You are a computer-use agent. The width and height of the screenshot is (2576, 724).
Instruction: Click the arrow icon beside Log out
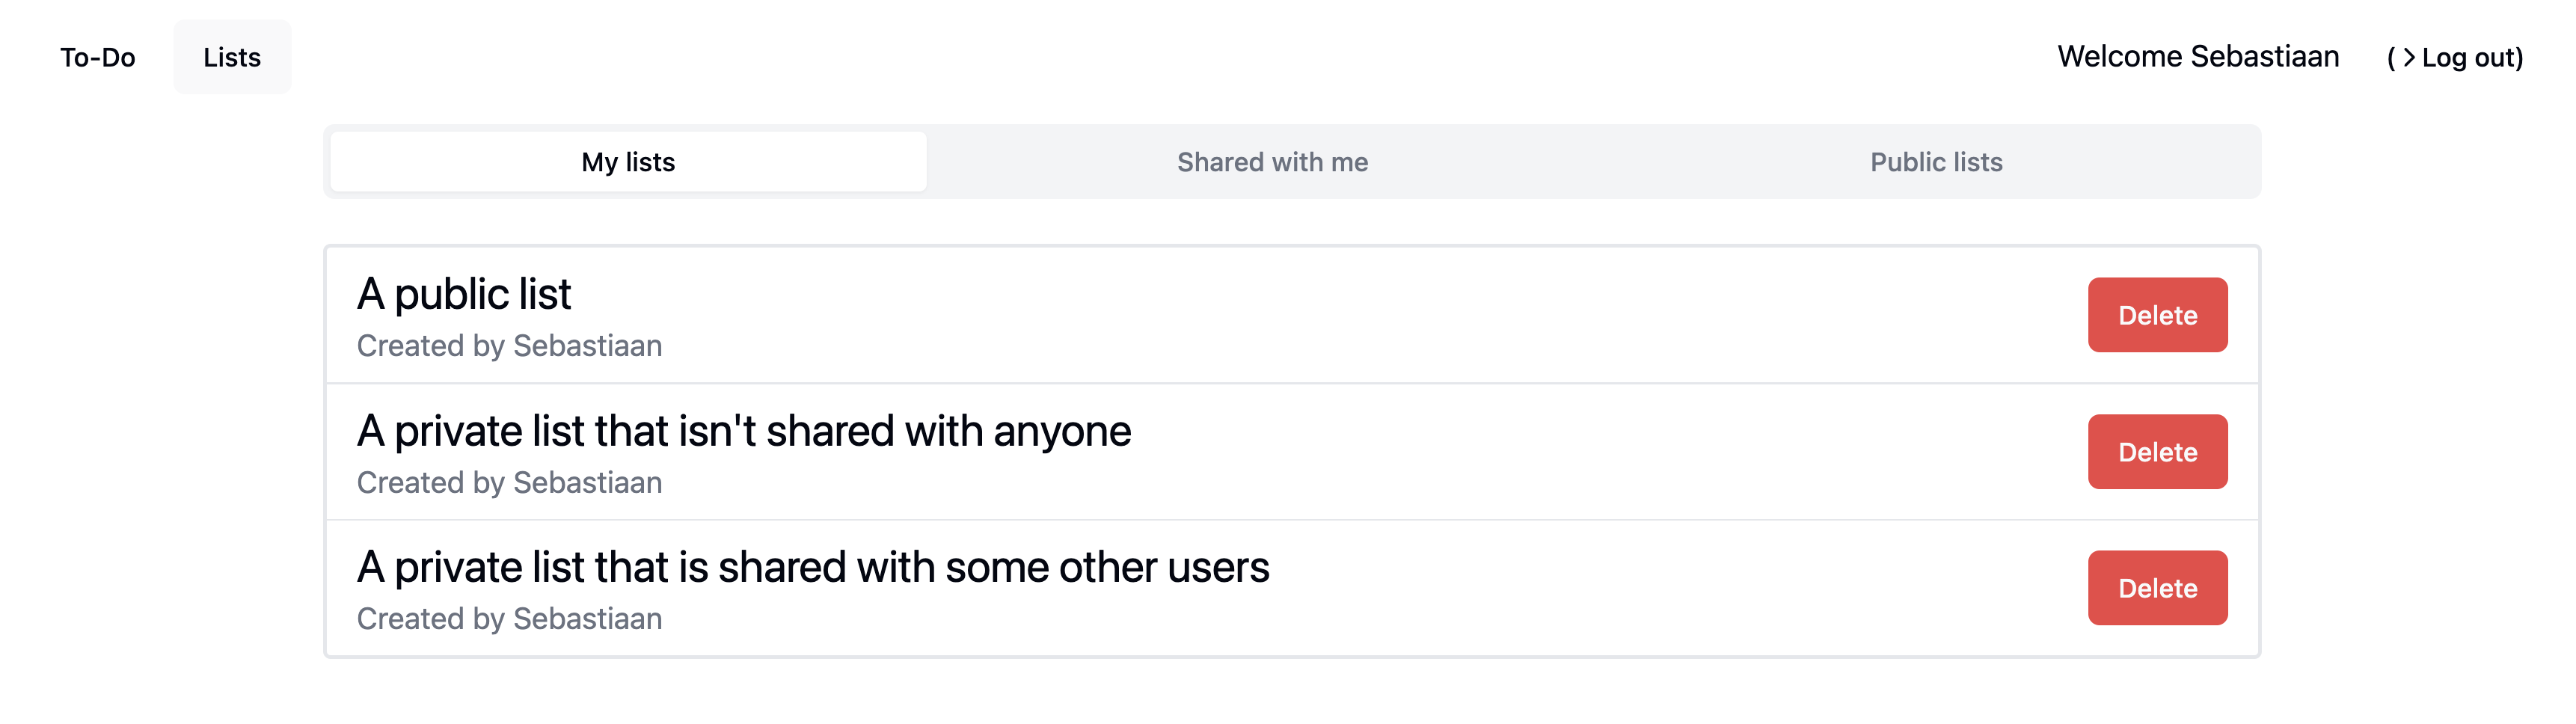click(x=2409, y=58)
